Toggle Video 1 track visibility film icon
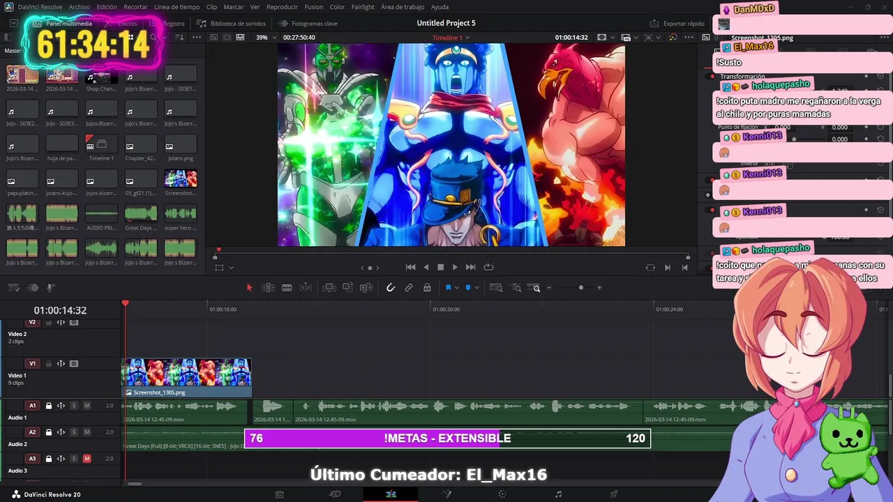This screenshot has width=893, height=502. pyautogui.click(x=74, y=364)
